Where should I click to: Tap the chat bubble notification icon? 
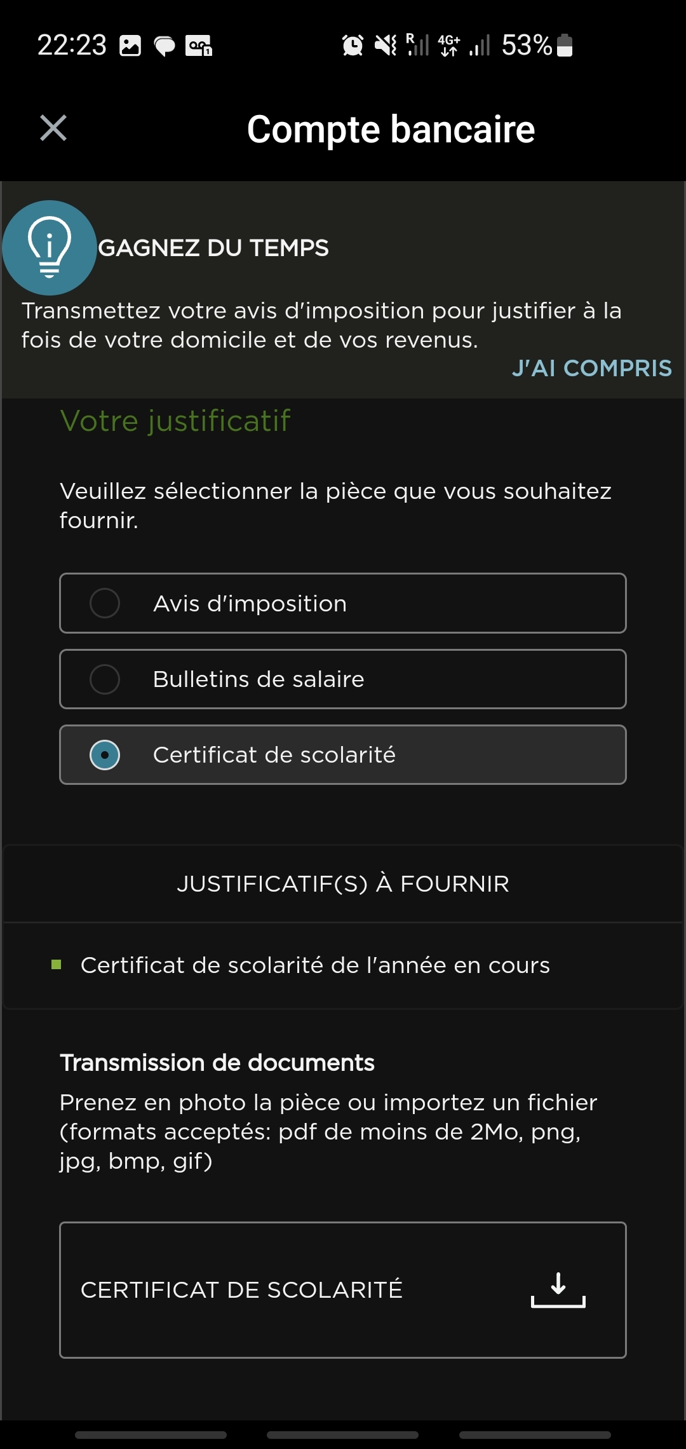165,46
